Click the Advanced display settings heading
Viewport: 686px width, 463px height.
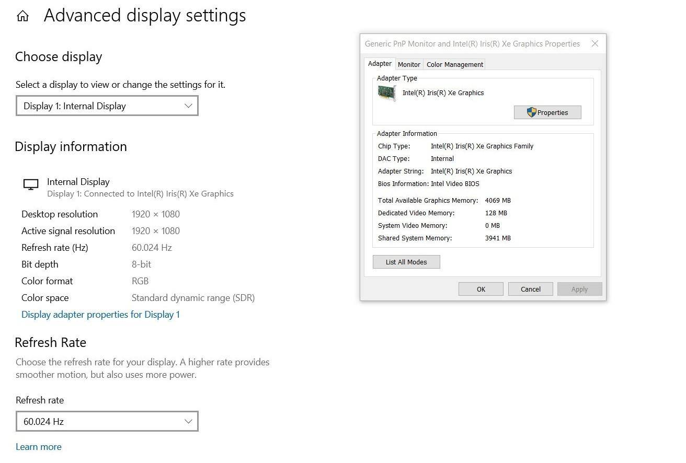[145, 16]
